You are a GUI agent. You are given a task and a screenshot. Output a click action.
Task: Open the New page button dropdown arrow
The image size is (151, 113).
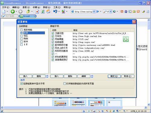click(7, 11)
